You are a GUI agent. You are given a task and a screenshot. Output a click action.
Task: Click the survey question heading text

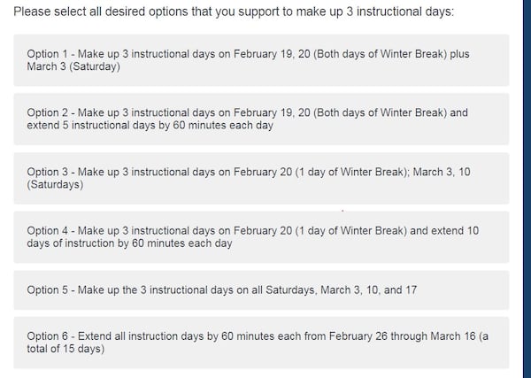tap(234, 12)
